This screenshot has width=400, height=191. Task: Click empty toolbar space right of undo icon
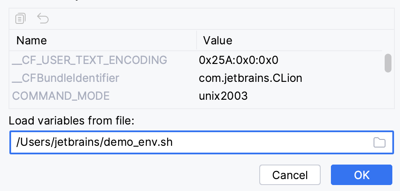click(x=213, y=18)
